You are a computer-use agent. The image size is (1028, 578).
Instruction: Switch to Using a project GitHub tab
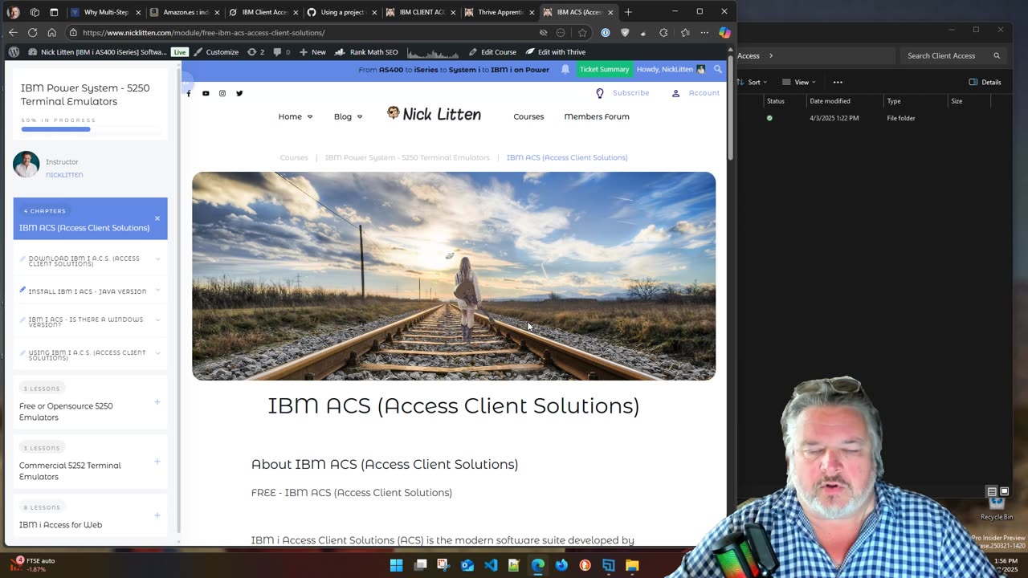pos(341,12)
